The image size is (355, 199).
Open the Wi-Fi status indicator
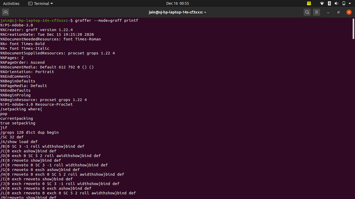(322, 3)
